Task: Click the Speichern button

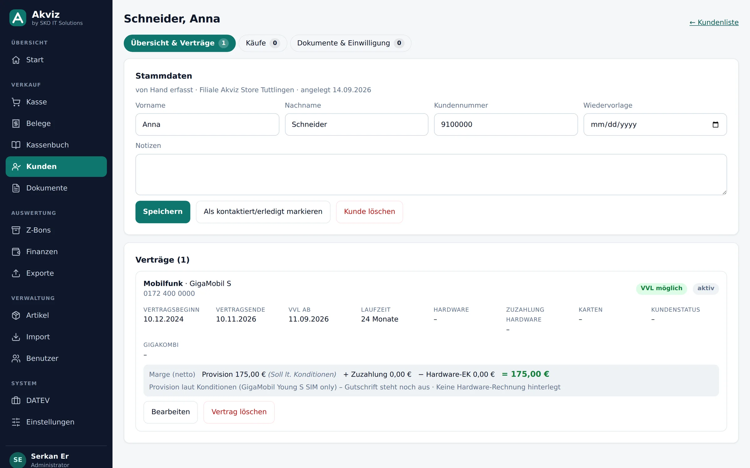Action: click(163, 212)
